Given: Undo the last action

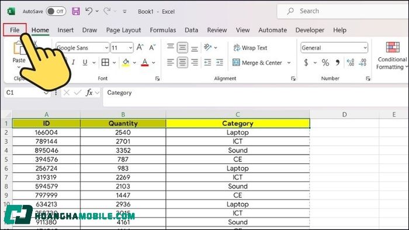Looking at the screenshot, I should tap(89, 11).
